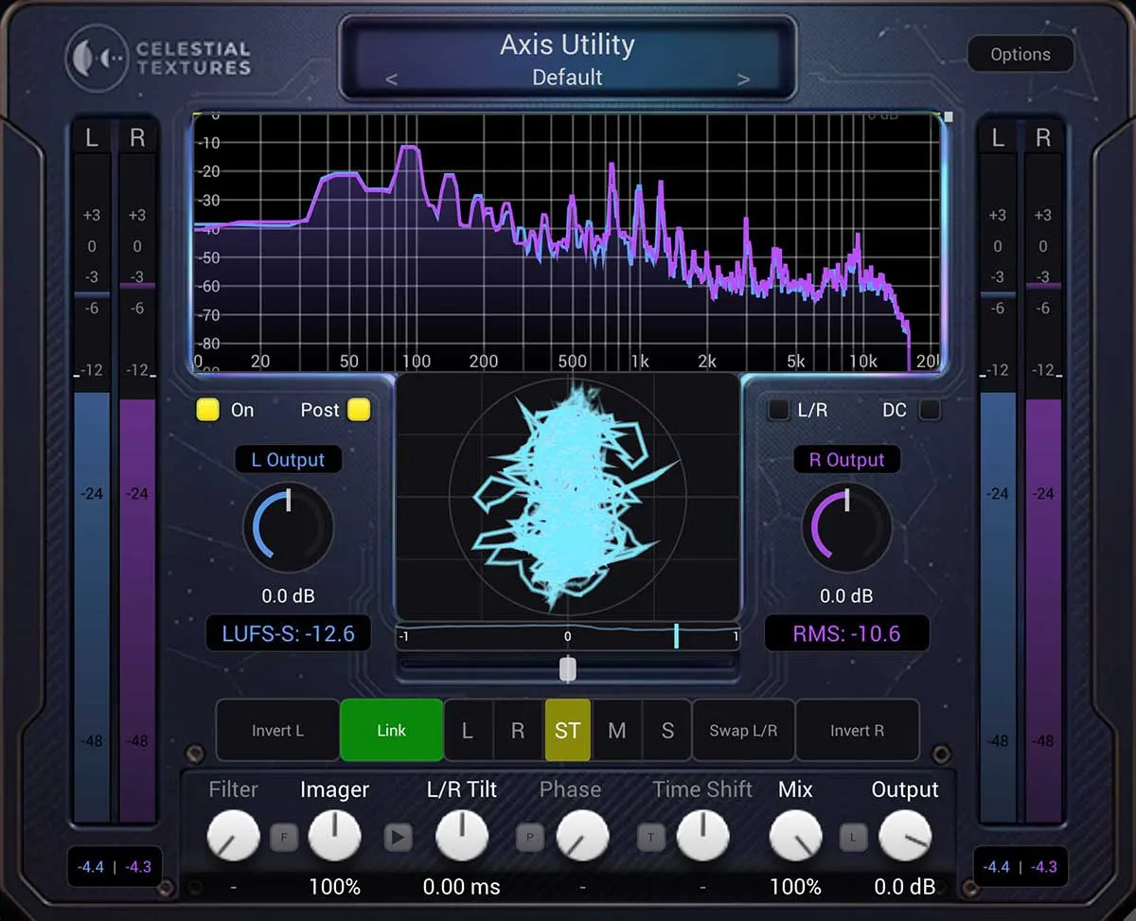Select the ST stereo mode
The width and height of the screenshot is (1136, 921).
tap(568, 730)
